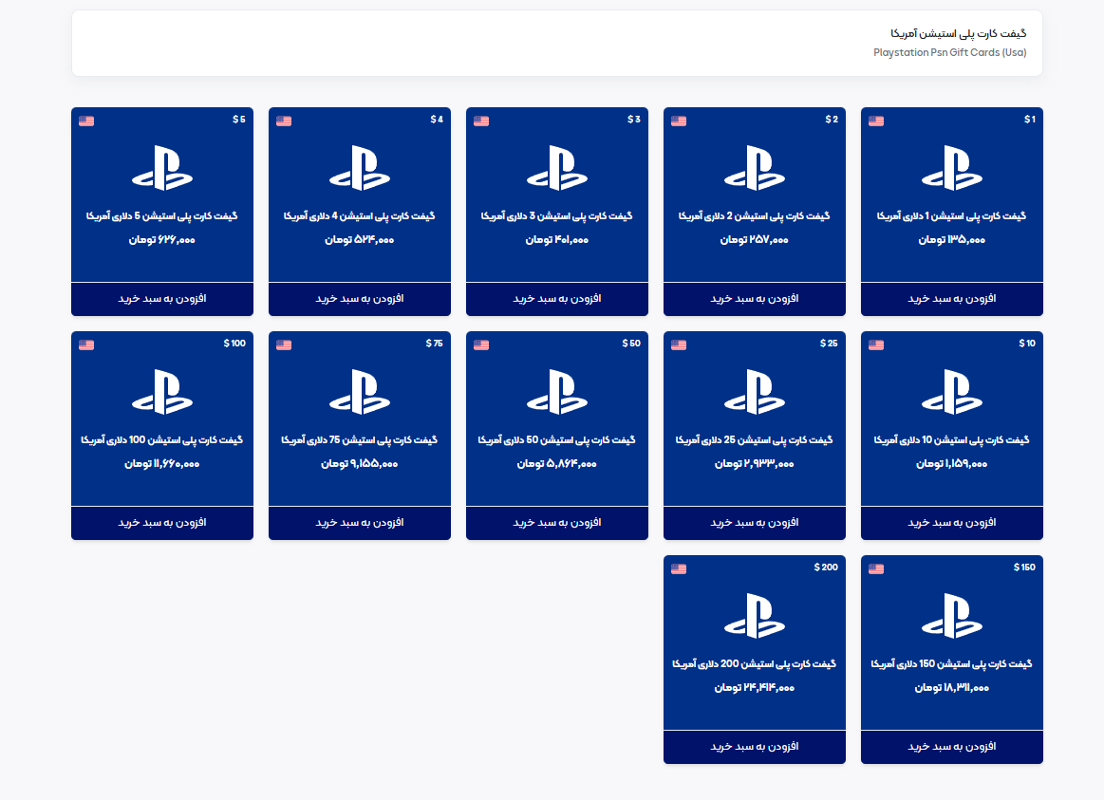Image resolution: width=1104 pixels, height=800 pixels.
Task: Click the USA flag on the $3 card
Action: (481, 121)
